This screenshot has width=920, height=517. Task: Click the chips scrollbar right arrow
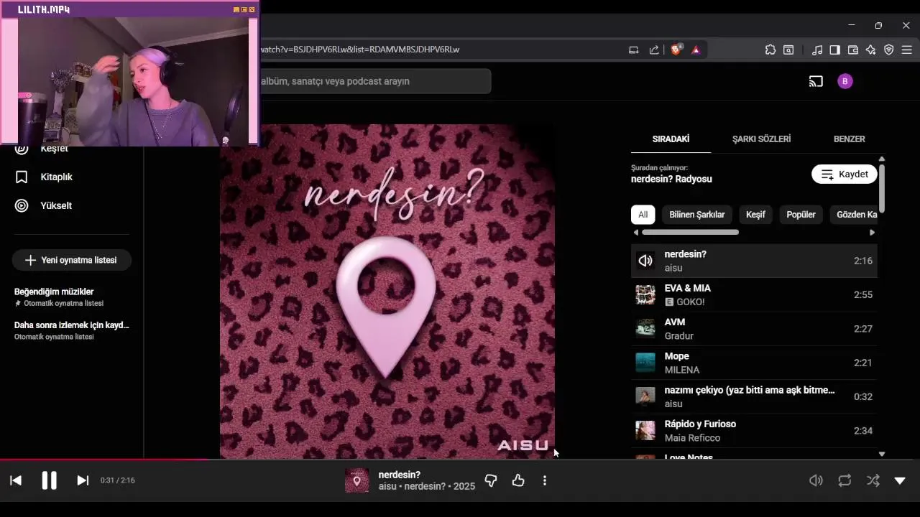click(873, 233)
